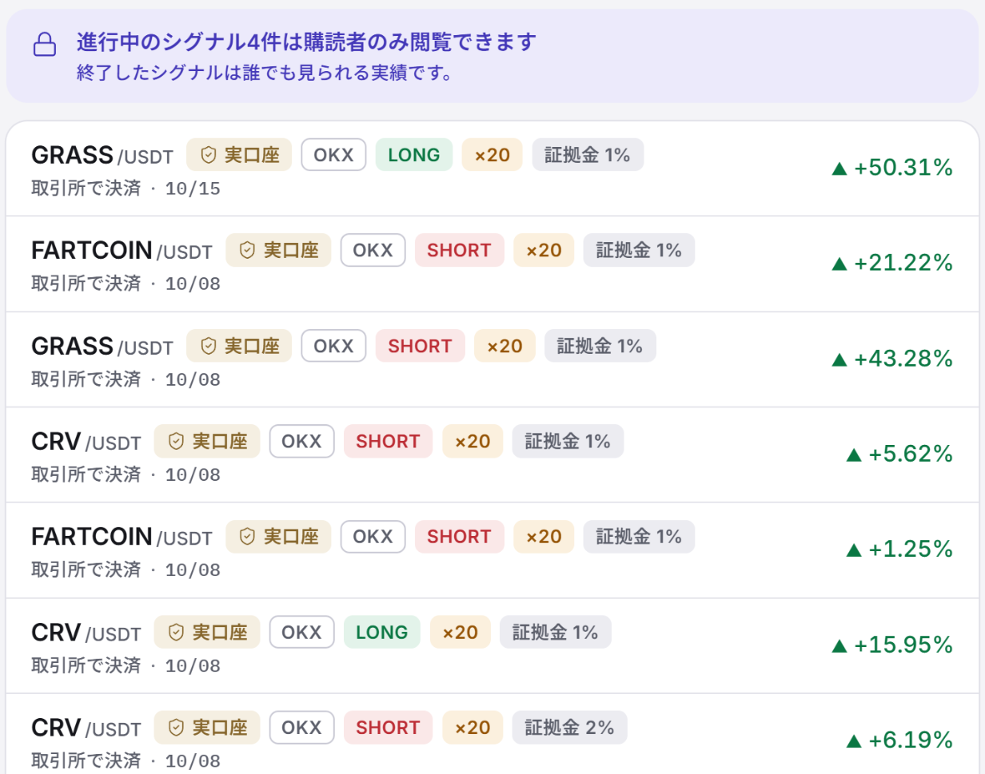This screenshot has width=985, height=774.
Task: Open the CRV/USDT signal with +6.19%
Action: (492, 733)
